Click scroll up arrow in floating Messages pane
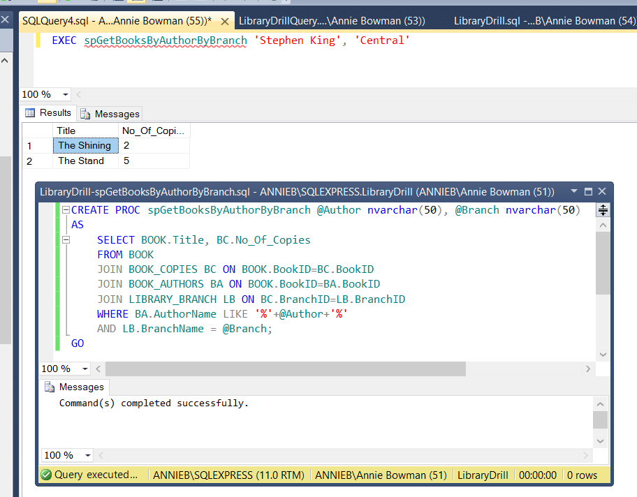The height and width of the screenshot is (497, 637). (601, 404)
